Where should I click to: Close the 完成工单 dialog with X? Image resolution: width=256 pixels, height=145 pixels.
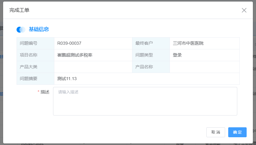(244, 10)
